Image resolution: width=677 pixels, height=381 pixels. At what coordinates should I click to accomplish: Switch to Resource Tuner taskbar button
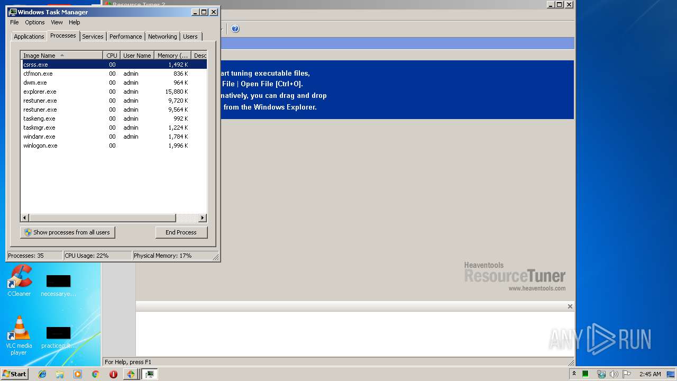pyautogui.click(x=131, y=374)
